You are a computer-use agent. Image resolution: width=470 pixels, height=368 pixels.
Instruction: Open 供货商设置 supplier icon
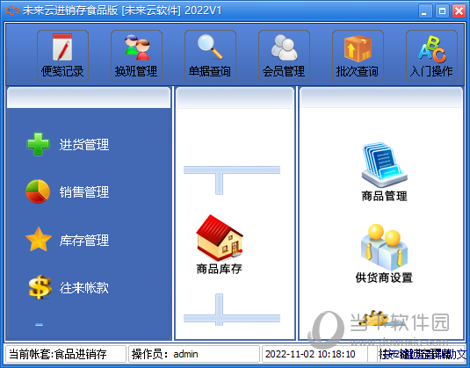(x=384, y=247)
